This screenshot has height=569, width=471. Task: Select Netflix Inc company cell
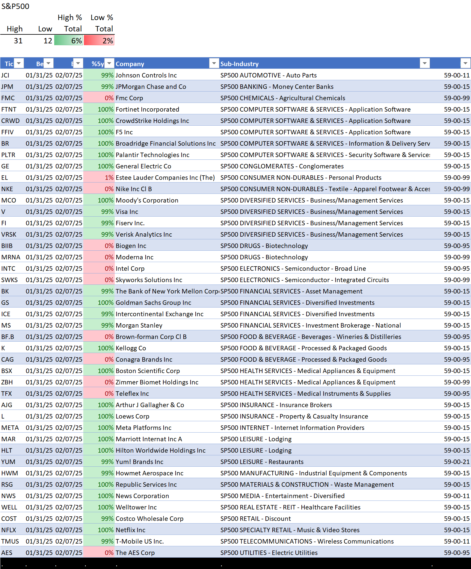pyautogui.click(x=167, y=530)
